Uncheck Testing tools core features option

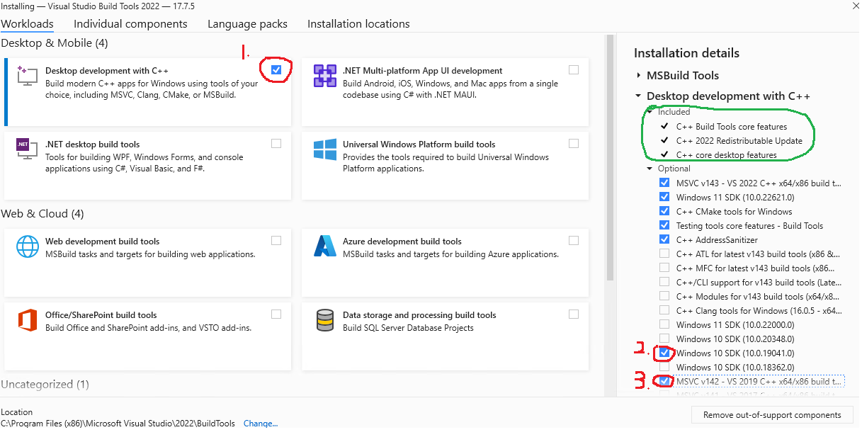[x=664, y=225]
